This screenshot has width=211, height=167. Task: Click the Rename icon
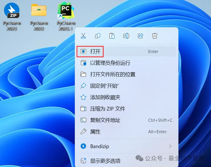126,36
